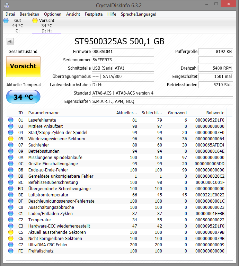Click blue status icon for Geräte-Einschaltvorgänge
Image resolution: width=239 pixels, height=266 pixels.
click(x=11, y=164)
